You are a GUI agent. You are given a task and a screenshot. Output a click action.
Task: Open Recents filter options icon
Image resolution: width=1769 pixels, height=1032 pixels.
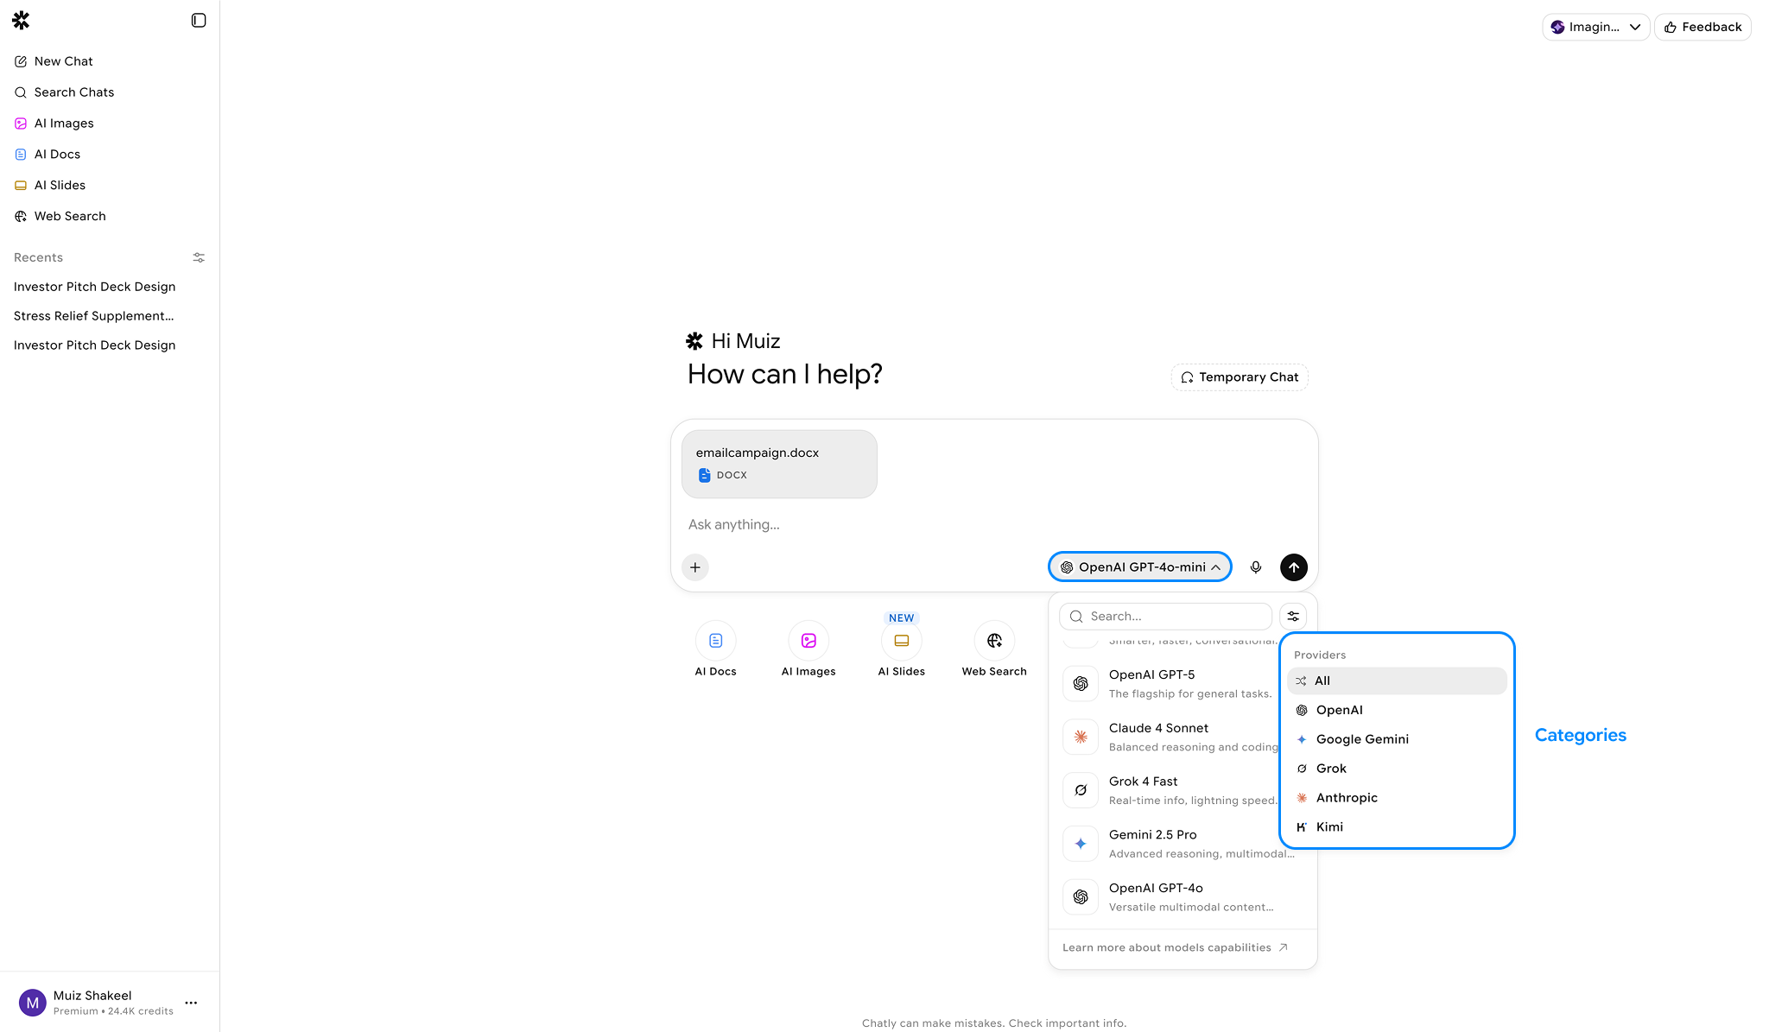click(x=199, y=257)
